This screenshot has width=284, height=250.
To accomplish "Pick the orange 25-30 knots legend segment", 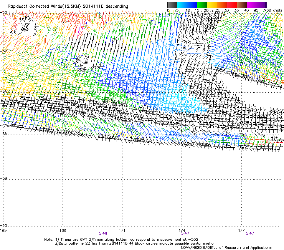I will click(222, 5).
